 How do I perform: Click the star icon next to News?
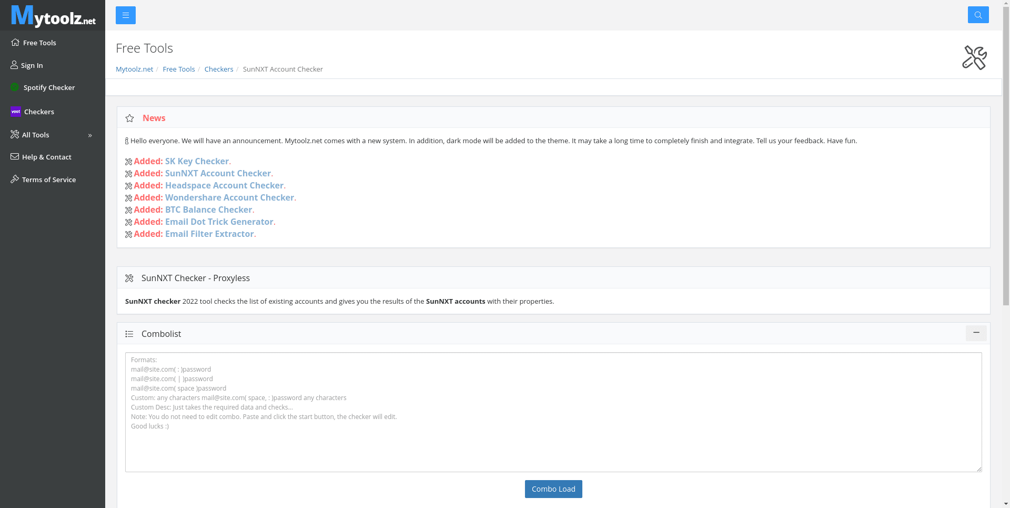click(x=130, y=118)
